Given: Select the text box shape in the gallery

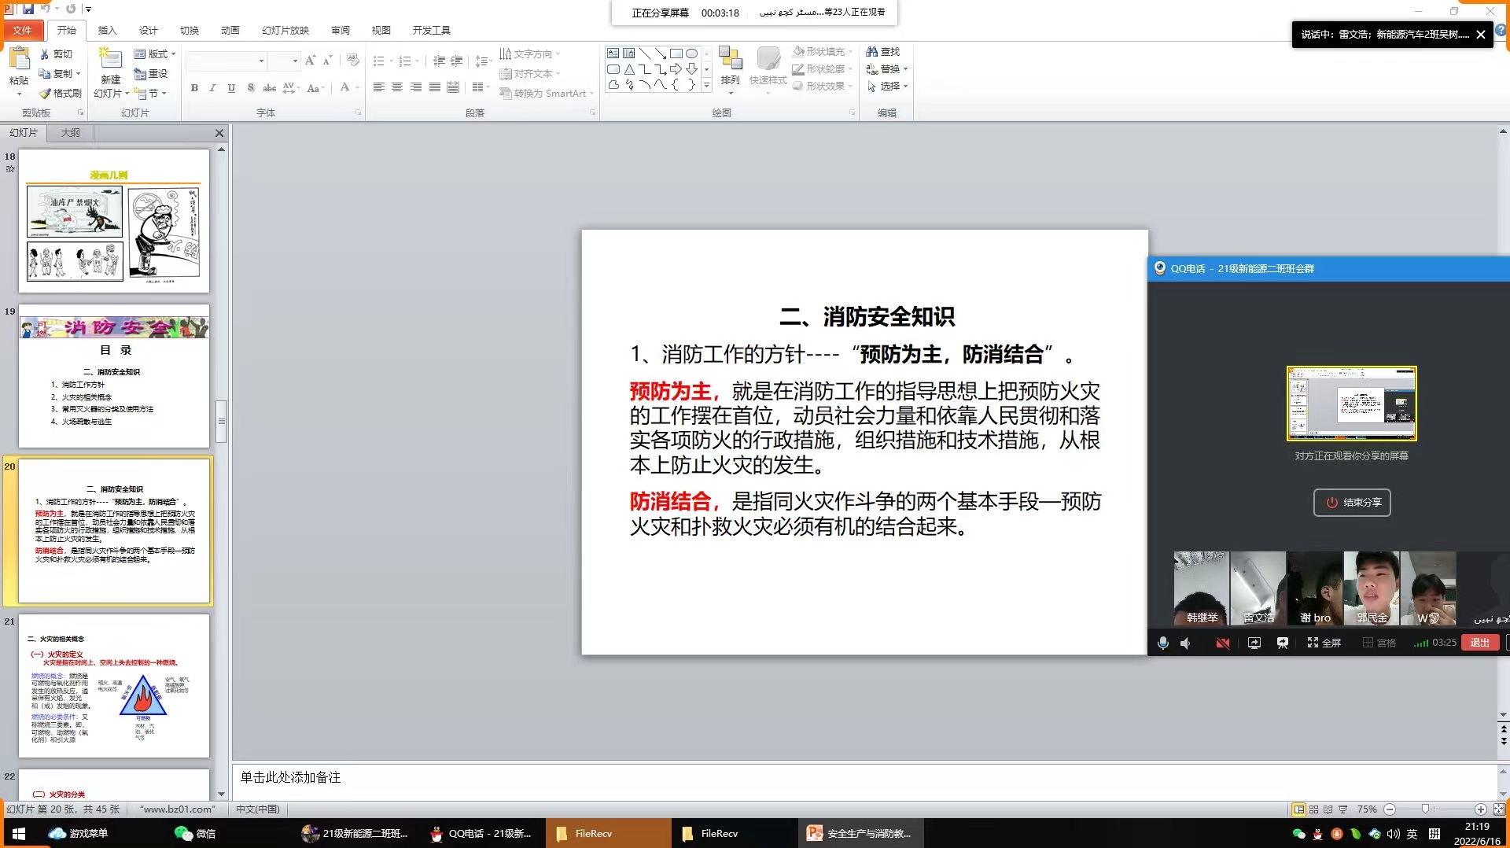Looking at the screenshot, I should pyautogui.click(x=613, y=53).
